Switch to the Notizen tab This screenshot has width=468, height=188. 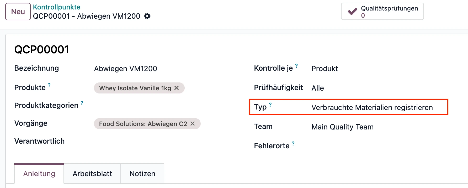point(142,174)
